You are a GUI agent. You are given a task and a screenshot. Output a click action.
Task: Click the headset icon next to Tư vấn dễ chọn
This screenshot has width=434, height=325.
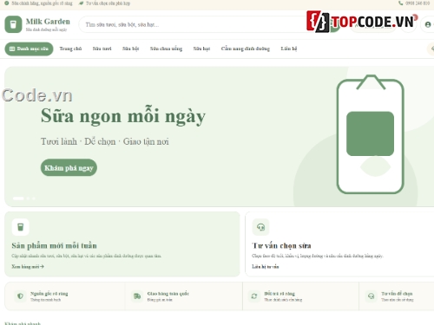[371, 296]
